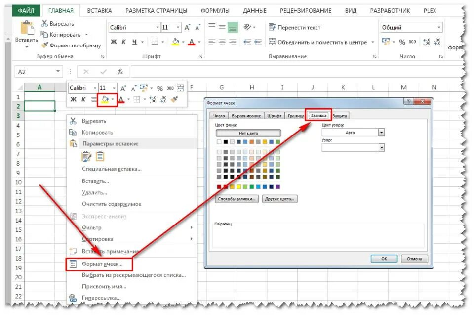Screen dimensions: 474x315
Task: Pick the yellow swatch in standard colors row
Action: tap(238, 187)
